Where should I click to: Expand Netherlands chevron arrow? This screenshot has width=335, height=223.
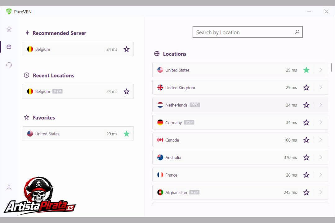coord(321,105)
